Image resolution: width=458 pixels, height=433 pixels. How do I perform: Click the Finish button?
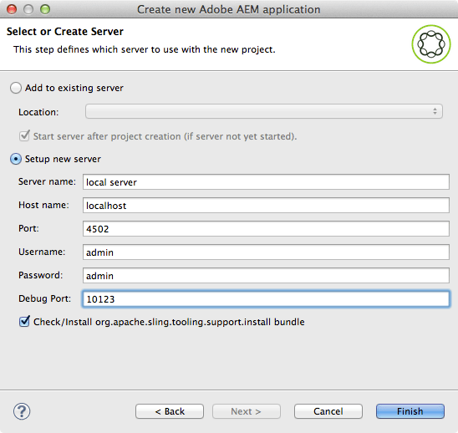[x=410, y=411]
